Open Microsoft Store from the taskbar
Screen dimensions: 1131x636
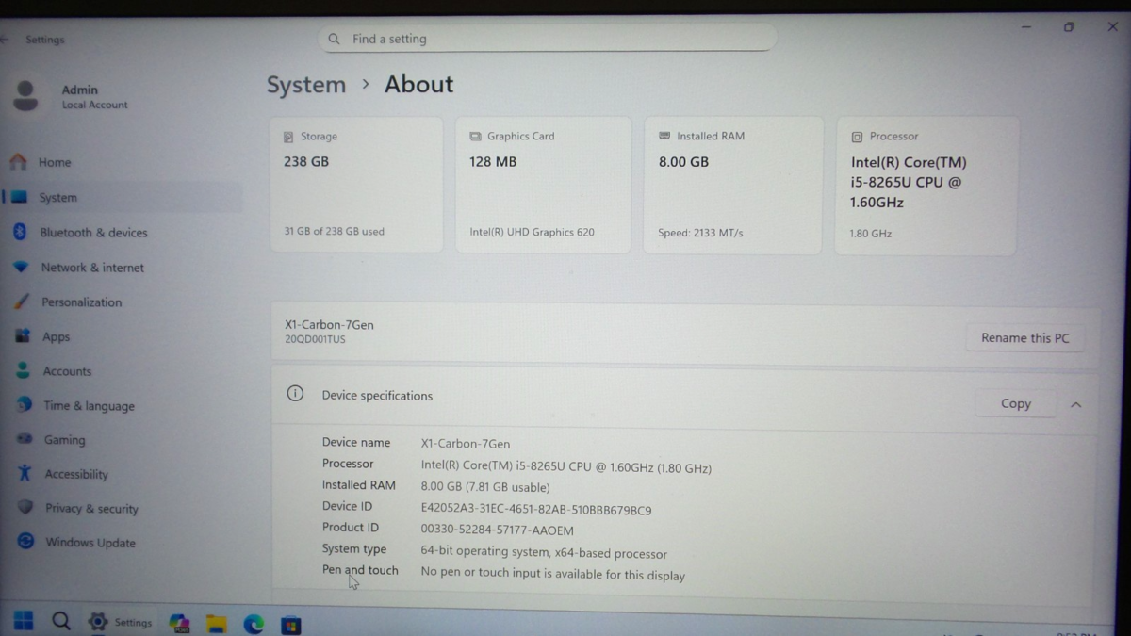(x=291, y=624)
